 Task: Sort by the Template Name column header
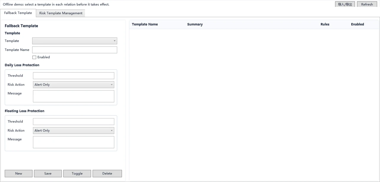click(x=145, y=24)
